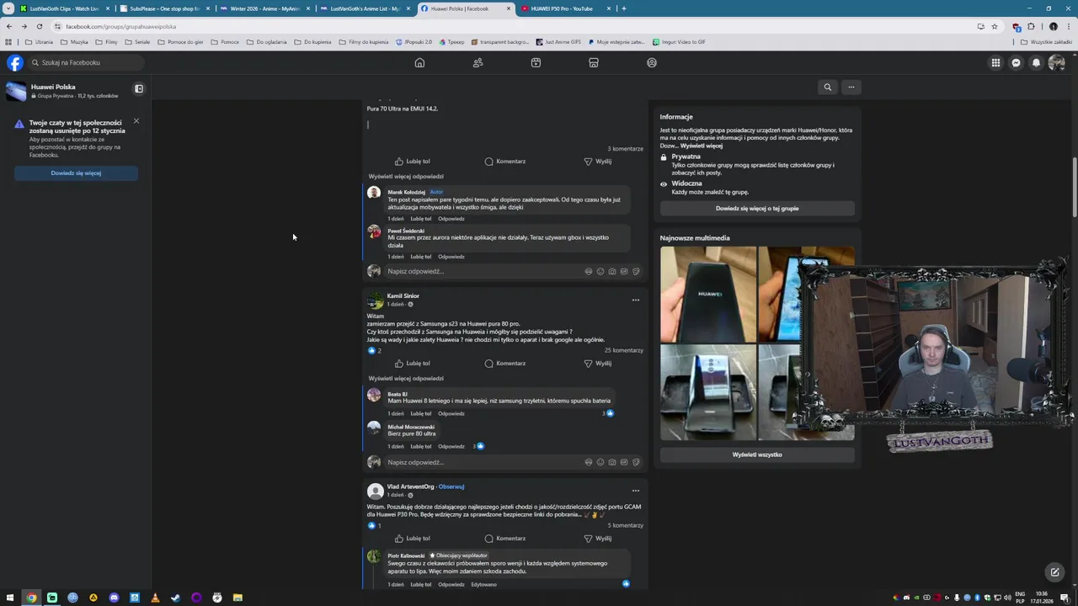The width and height of the screenshot is (1078, 606).
Task: Close the chats removal notice
Action: point(136,121)
